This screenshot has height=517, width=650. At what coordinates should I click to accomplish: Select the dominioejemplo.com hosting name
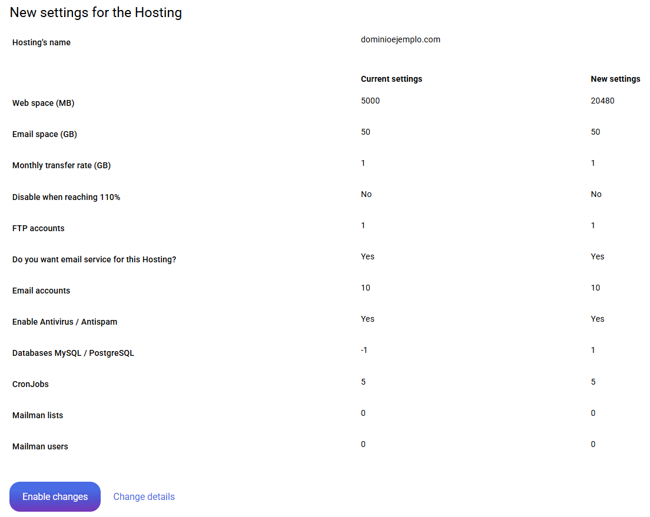coord(400,40)
